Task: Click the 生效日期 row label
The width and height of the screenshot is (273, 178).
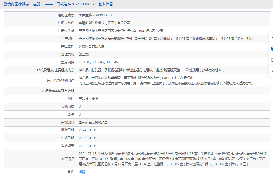Action: (x=68, y=138)
